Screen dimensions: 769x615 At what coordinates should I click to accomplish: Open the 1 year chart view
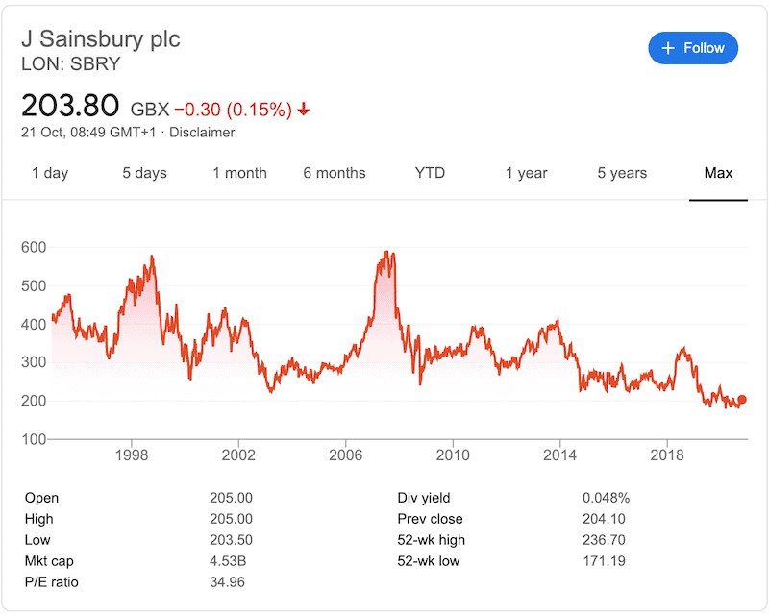pos(526,173)
